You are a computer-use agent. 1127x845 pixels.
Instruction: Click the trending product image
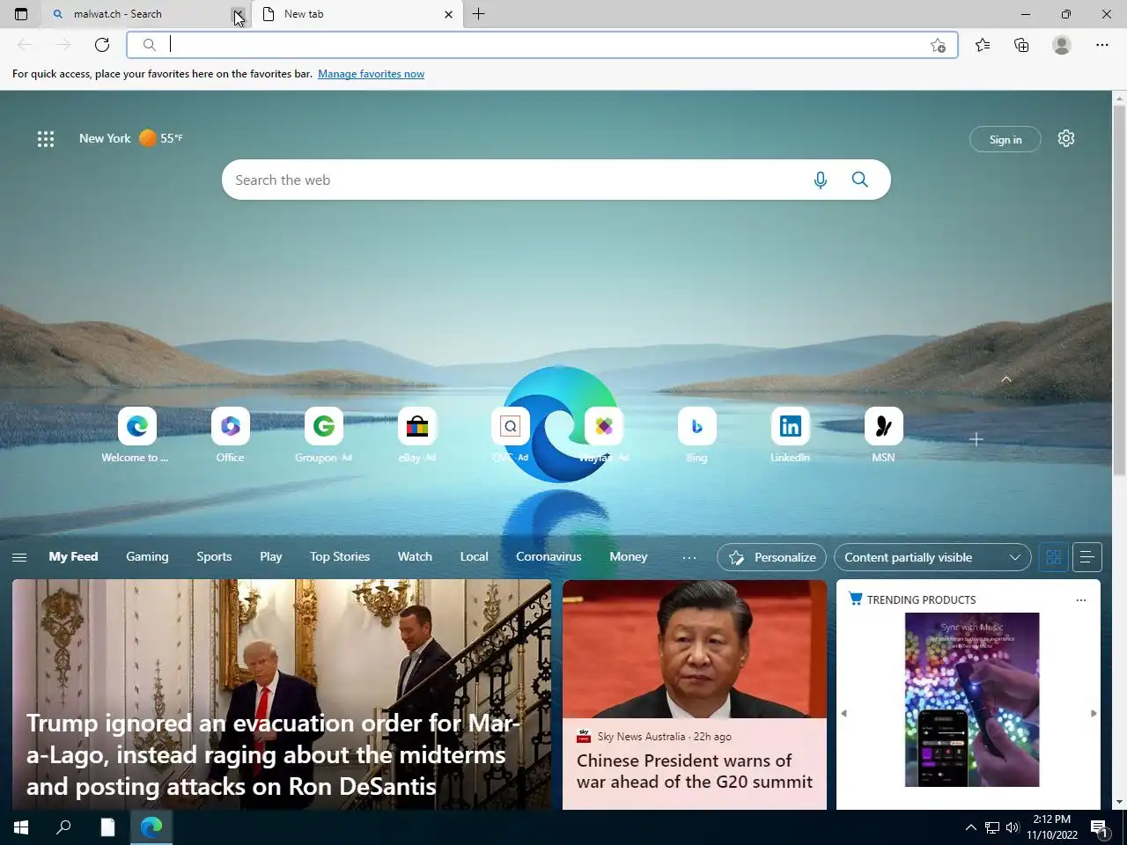click(x=972, y=700)
